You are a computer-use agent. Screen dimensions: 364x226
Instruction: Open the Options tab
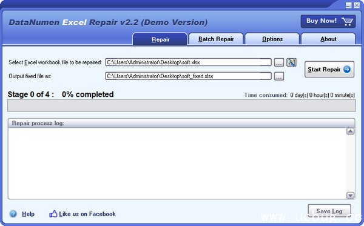272,39
